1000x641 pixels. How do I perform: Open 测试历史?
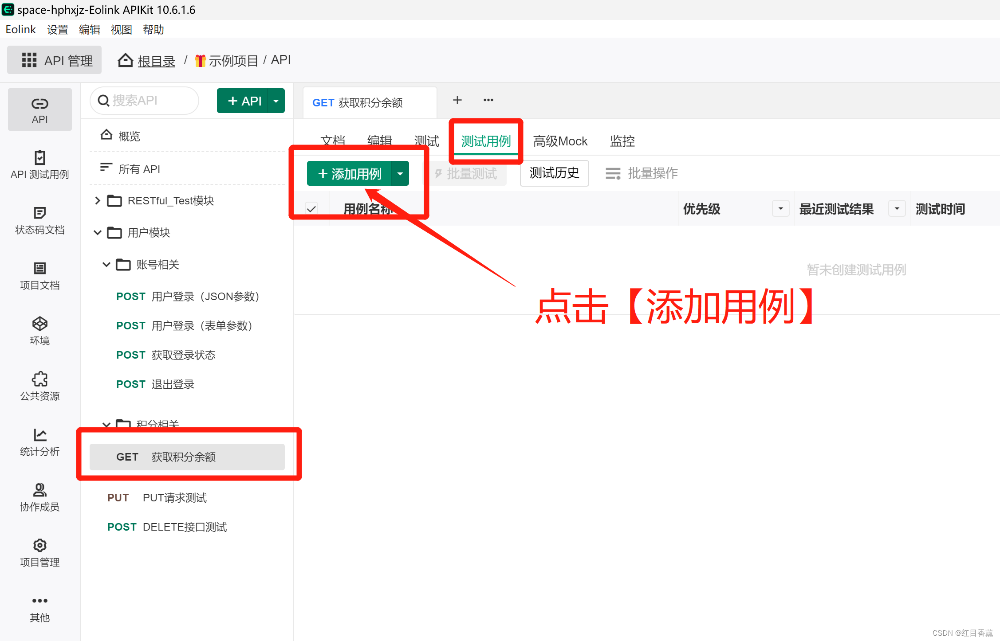tap(554, 173)
